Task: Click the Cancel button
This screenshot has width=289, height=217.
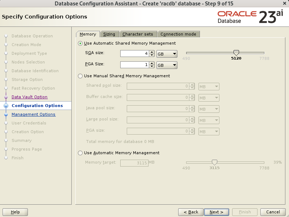Action: pos(273,212)
